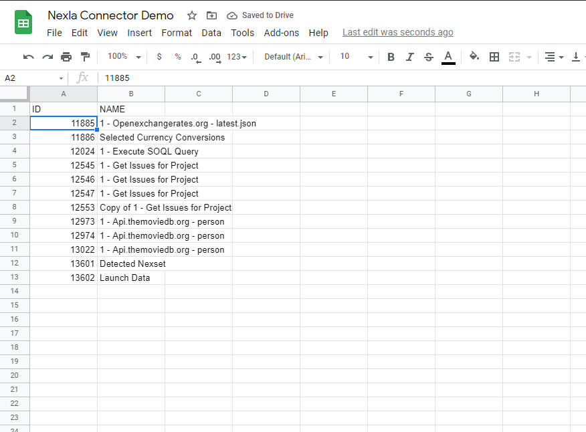
Task: Open the more number formats 123 dropdown
Action: pyautogui.click(x=237, y=57)
